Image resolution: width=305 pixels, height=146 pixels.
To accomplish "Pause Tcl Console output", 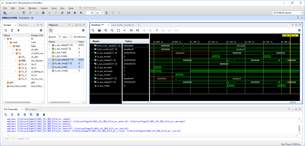I will [25, 115].
